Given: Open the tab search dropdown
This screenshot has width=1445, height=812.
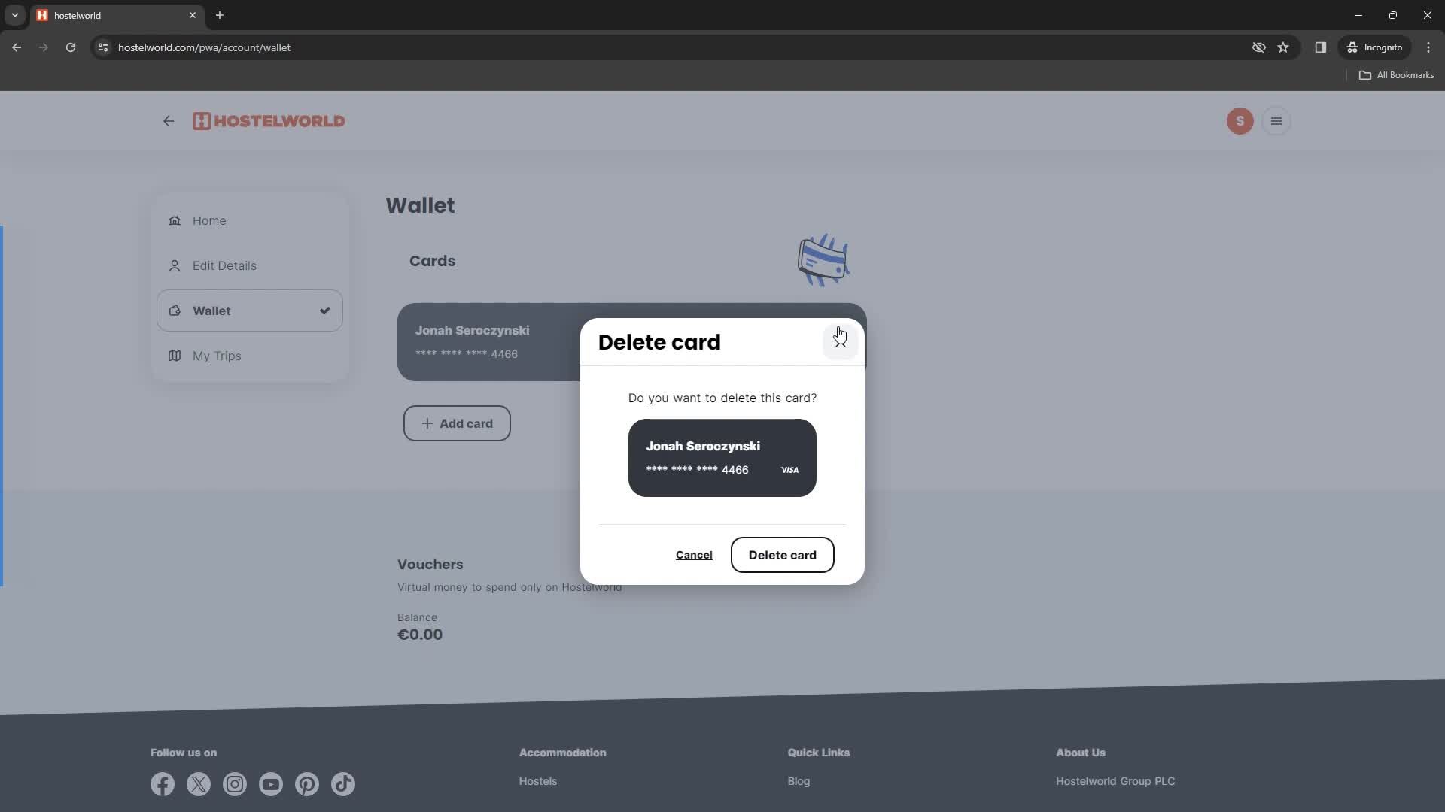Looking at the screenshot, I should (14, 15).
